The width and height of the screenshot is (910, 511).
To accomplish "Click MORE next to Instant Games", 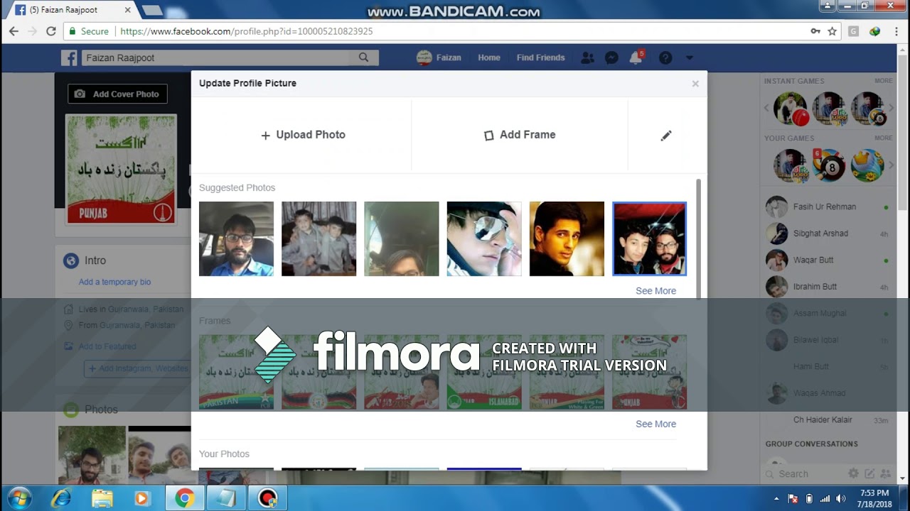I will click(883, 81).
